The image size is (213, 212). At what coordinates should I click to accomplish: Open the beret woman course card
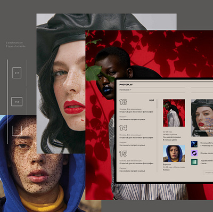point(202,118)
